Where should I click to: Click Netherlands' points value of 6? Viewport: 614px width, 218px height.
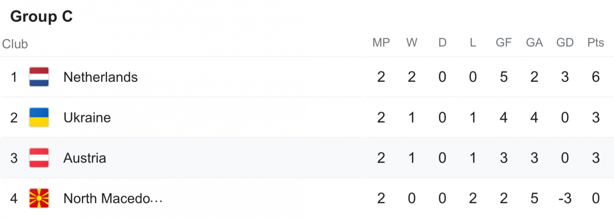click(595, 77)
